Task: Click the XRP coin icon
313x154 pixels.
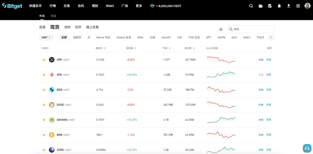Action: click(x=52, y=60)
